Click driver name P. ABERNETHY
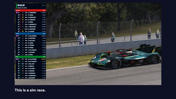 tap(32, 24)
